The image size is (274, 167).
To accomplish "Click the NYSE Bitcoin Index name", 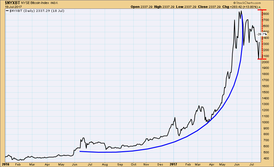I will pos(35,3).
